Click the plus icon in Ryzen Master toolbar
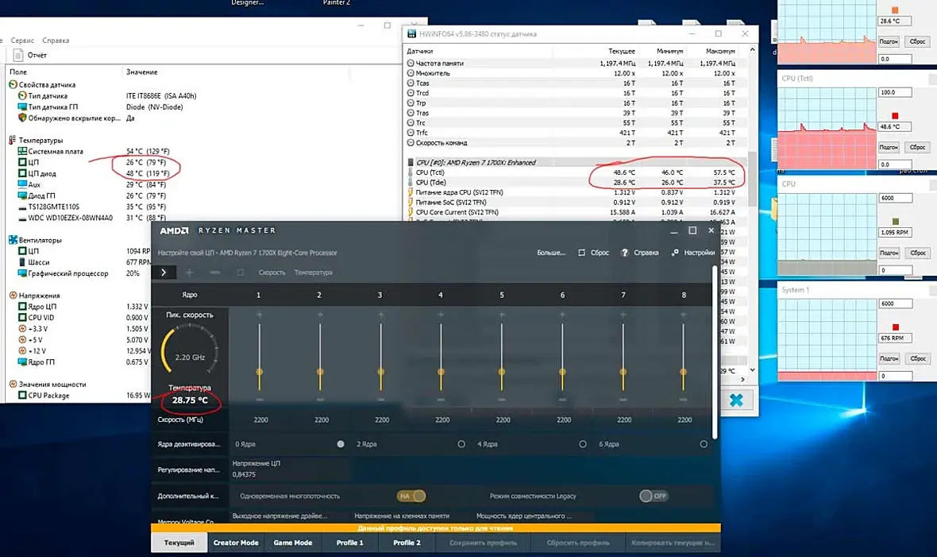Image resolution: width=937 pixels, height=557 pixels. (x=190, y=273)
